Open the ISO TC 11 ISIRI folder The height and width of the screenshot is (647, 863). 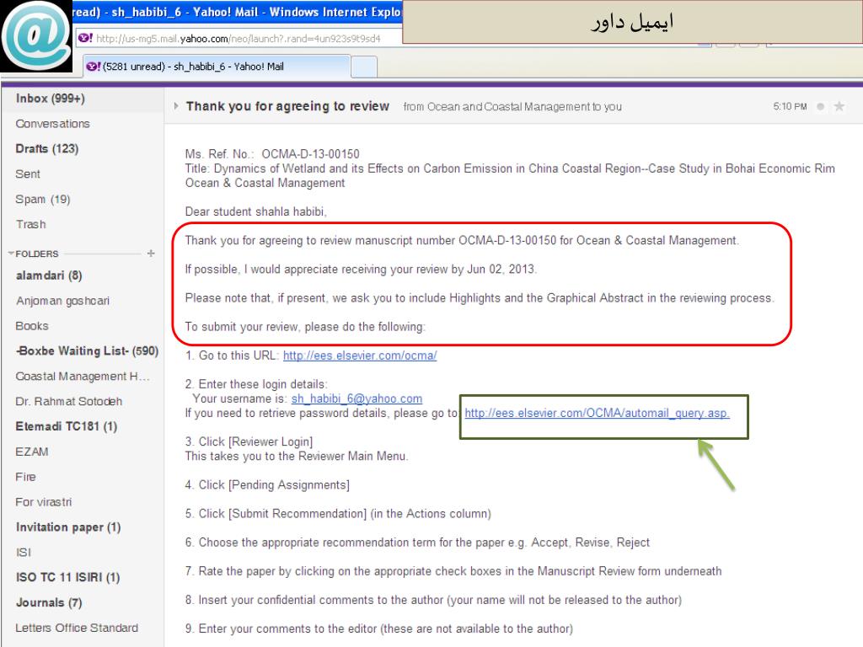(x=67, y=577)
